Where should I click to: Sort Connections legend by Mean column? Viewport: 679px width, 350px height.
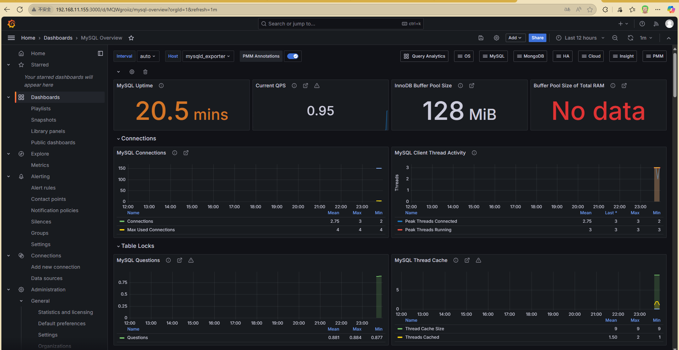pyautogui.click(x=333, y=213)
